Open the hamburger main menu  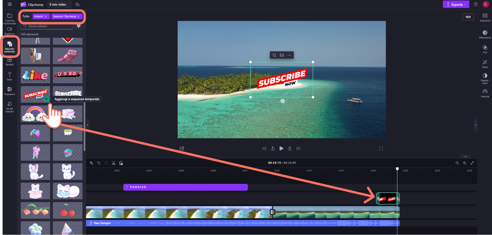(10, 4)
